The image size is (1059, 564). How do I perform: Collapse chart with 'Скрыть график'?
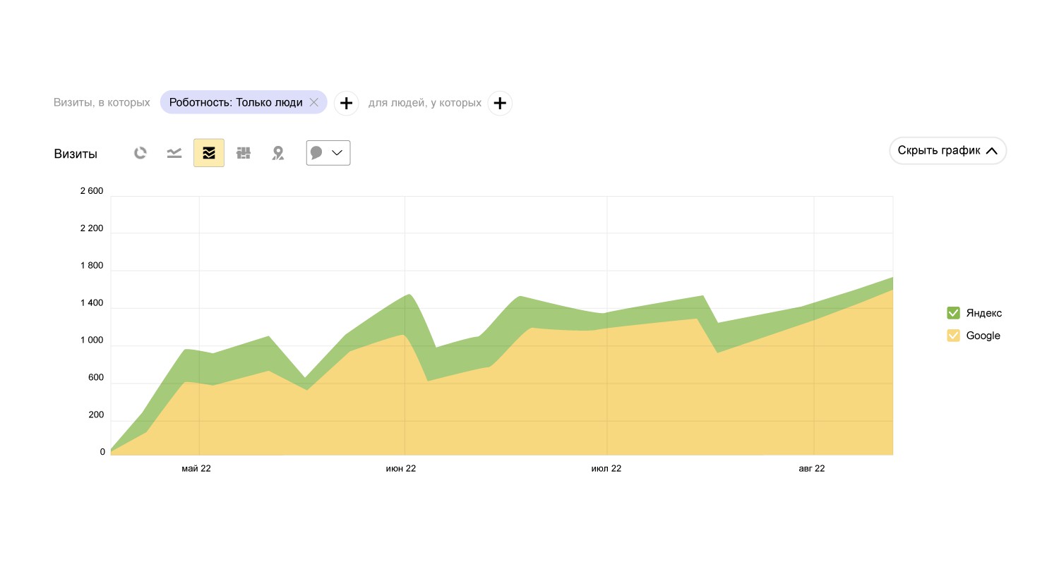click(x=947, y=151)
